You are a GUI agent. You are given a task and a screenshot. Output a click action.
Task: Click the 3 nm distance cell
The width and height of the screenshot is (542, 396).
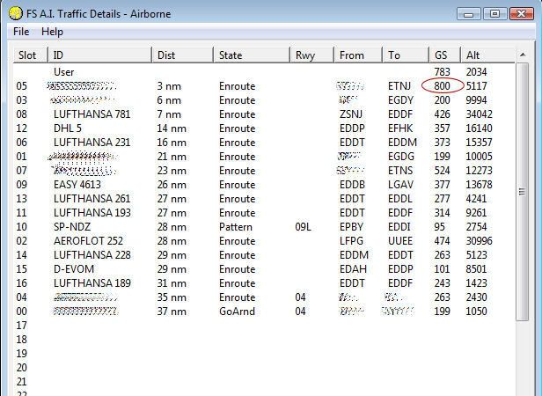(169, 85)
